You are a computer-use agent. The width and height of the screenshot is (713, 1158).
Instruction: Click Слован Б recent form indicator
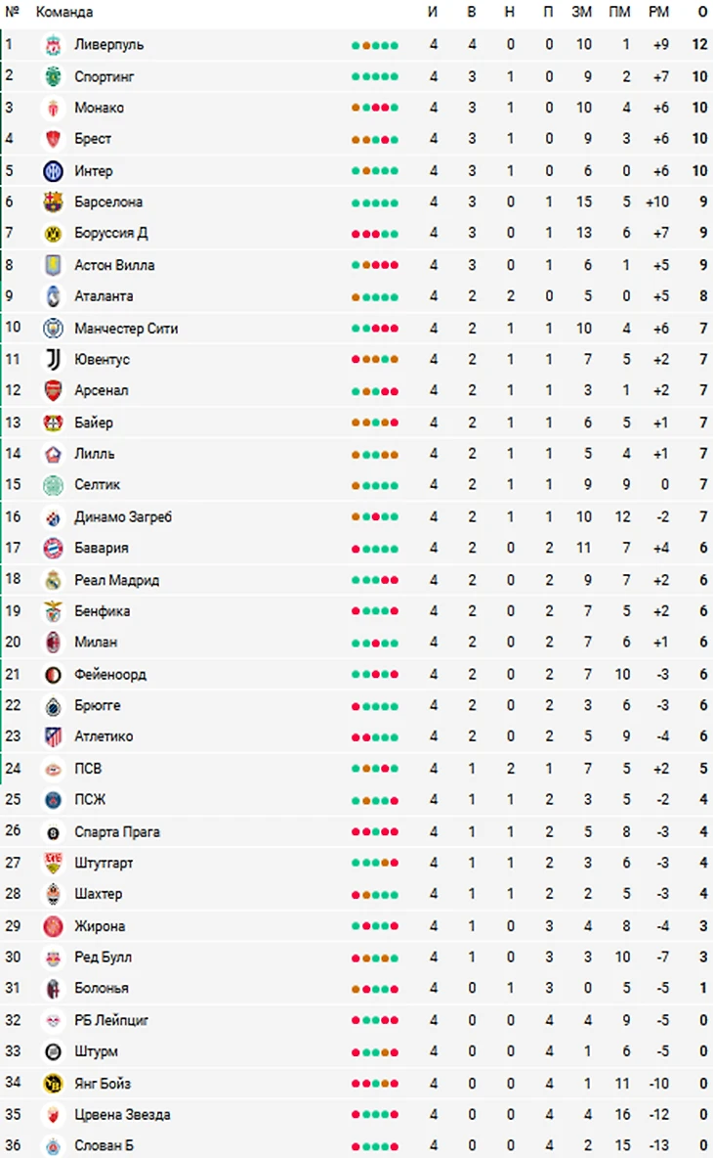pos(375,1146)
